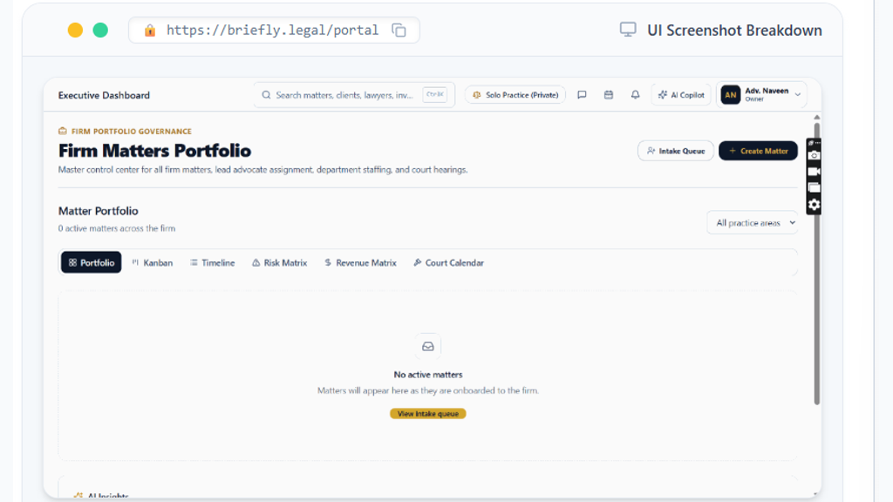
Task: Expand the Adv. Naveen account menu
Action: coord(762,95)
